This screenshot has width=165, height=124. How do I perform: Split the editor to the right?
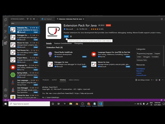pos(162,19)
